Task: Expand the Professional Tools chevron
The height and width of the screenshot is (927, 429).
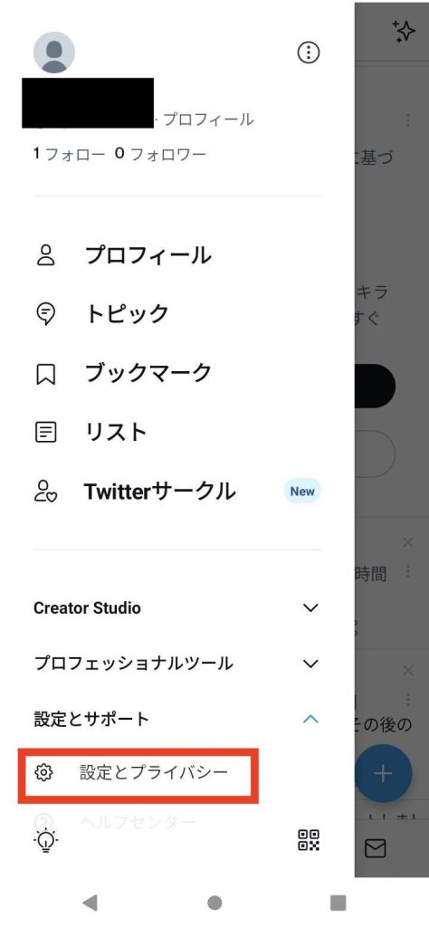Action: pyautogui.click(x=310, y=664)
